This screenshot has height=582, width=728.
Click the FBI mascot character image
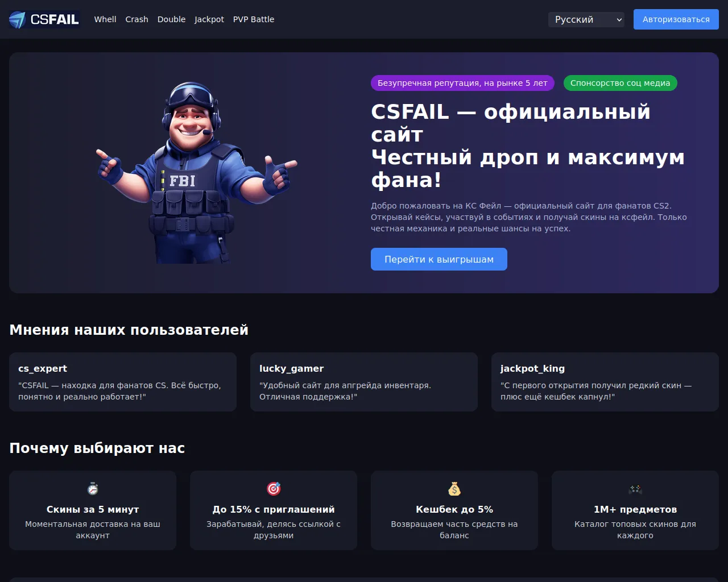click(197, 173)
